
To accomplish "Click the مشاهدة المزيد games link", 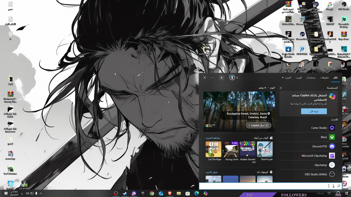I will [213, 138].
